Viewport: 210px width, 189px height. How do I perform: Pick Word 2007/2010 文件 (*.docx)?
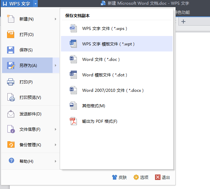[113, 90]
